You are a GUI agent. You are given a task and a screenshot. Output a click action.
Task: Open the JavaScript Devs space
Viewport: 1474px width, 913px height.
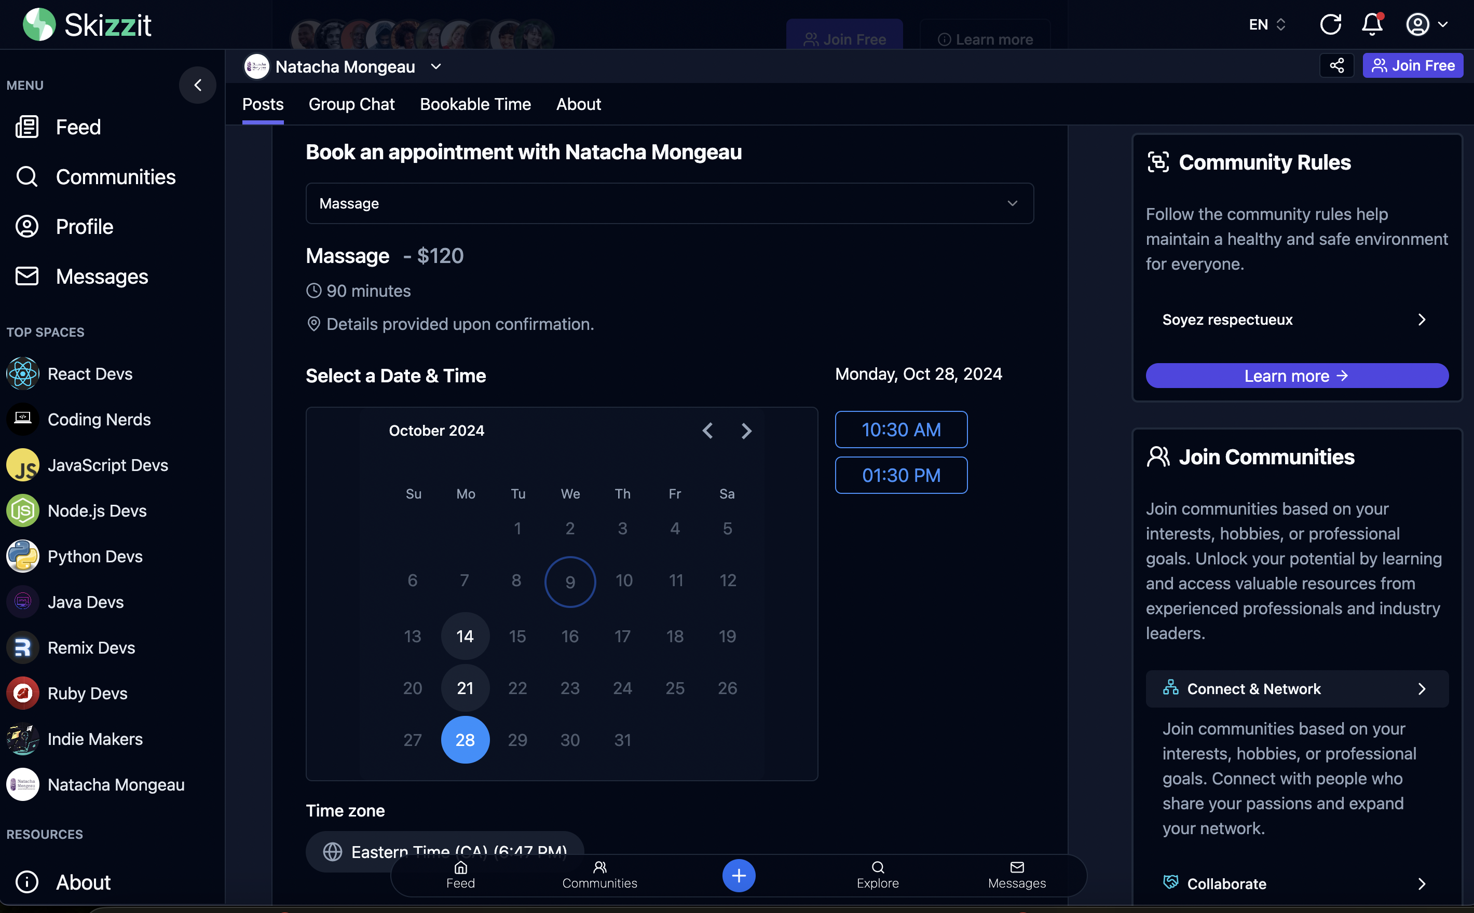point(88,465)
